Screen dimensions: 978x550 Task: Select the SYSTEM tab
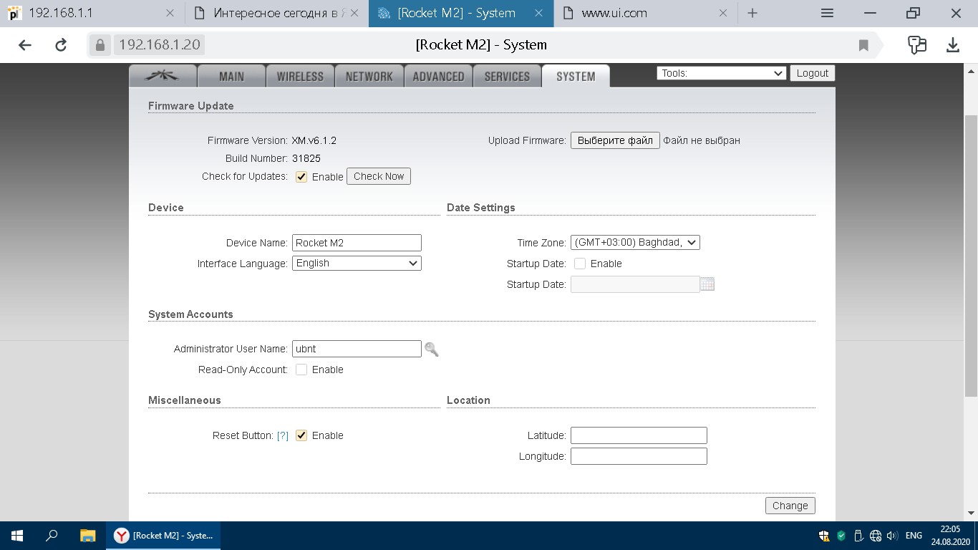coord(576,76)
